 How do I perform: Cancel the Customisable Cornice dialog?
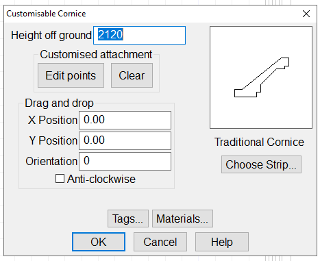[x=160, y=242]
